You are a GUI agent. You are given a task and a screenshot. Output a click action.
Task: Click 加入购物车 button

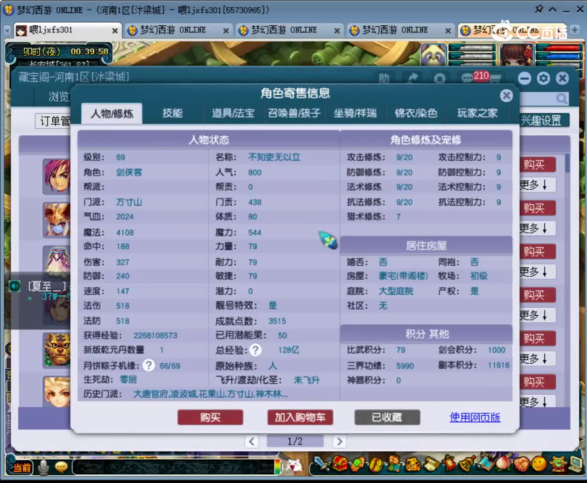(x=300, y=417)
